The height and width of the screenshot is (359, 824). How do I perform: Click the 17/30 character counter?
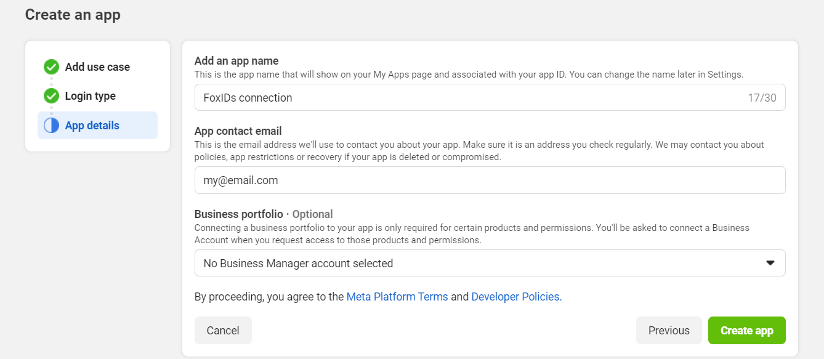[x=762, y=98]
